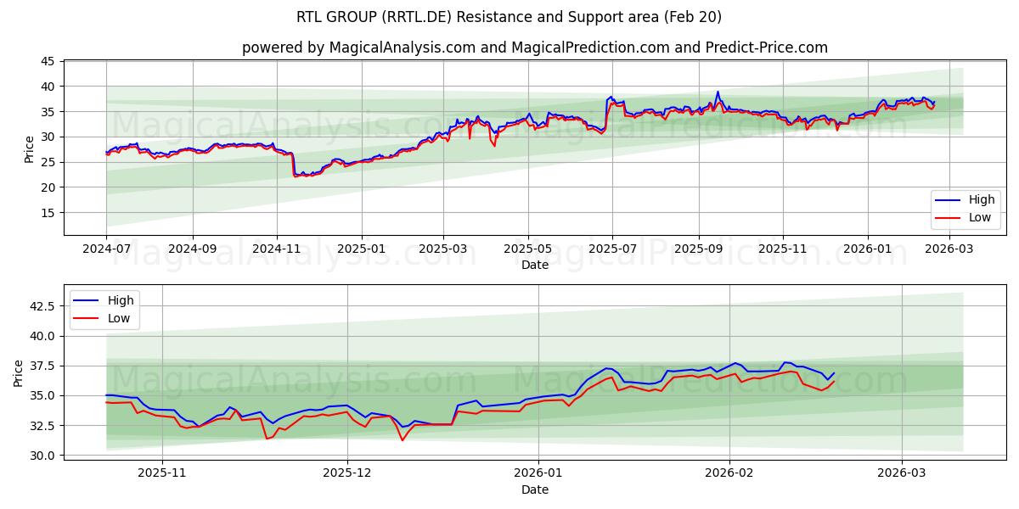
Task: Click the '30.0' price tick in lower chart
Action: pyautogui.click(x=42, y=456)
